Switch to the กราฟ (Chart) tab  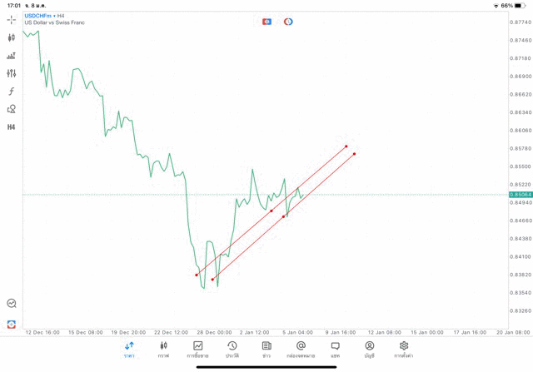tap(163, 350)
